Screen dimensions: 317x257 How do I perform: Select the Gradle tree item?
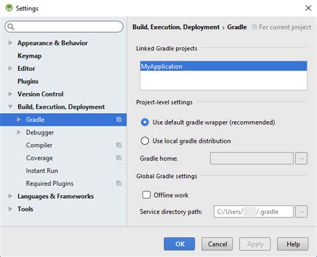(63, 120)
